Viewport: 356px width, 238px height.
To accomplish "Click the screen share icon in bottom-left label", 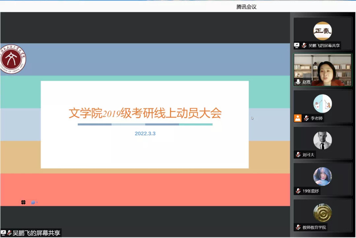I will [4, 233].
